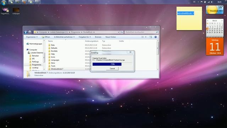The height and width of the screenshot is (128, 227).
Task: Select Programme folder in navigation tree
Action: (x=37, y=65)
